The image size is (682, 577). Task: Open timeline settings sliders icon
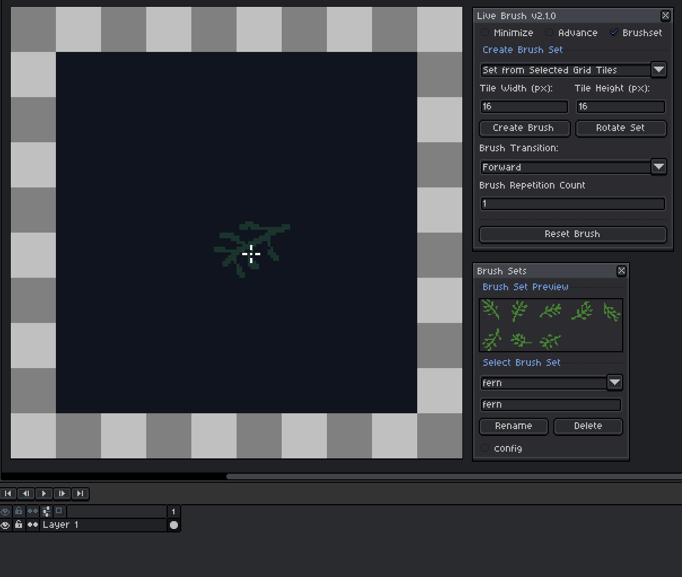pos(46,512)
